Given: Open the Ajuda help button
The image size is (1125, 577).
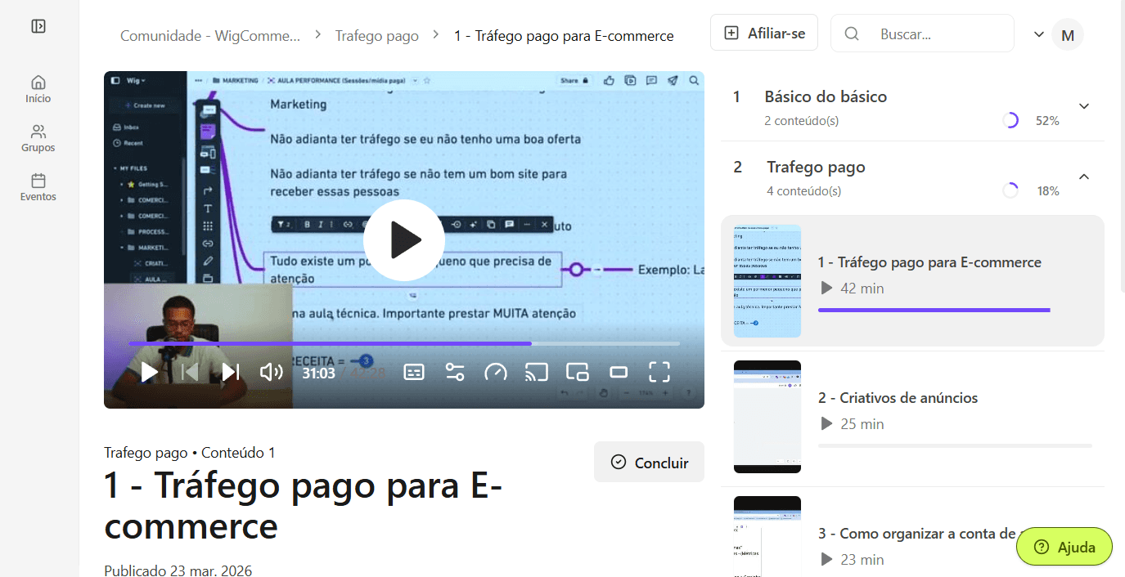Looking at the screenshot, I should click(x=1064, y=547).
